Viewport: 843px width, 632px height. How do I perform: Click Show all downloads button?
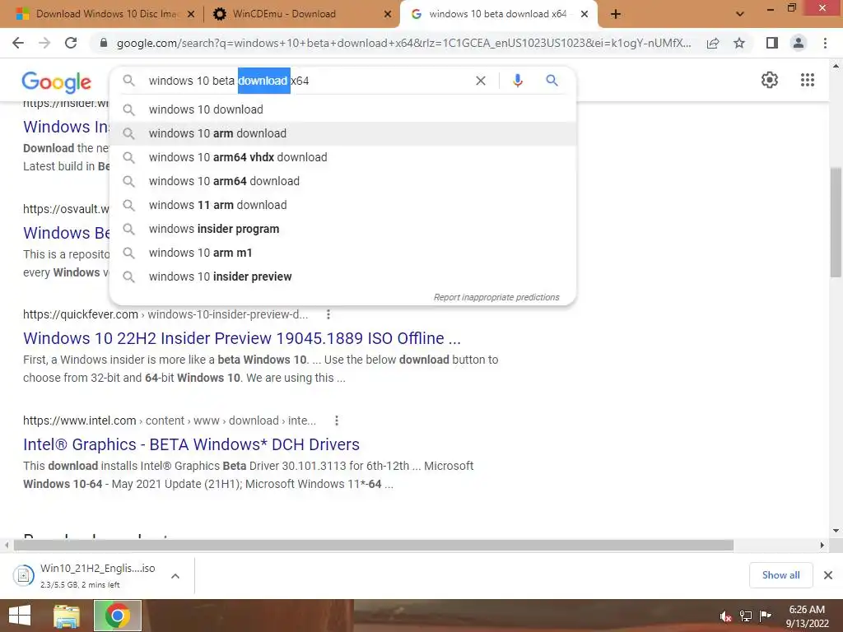pyautogui.click(x=780, y=575)
